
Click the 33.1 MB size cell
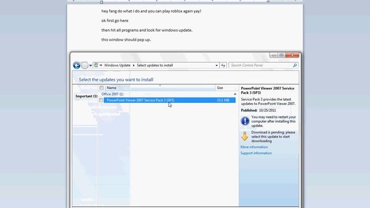(x=223, y=100)
